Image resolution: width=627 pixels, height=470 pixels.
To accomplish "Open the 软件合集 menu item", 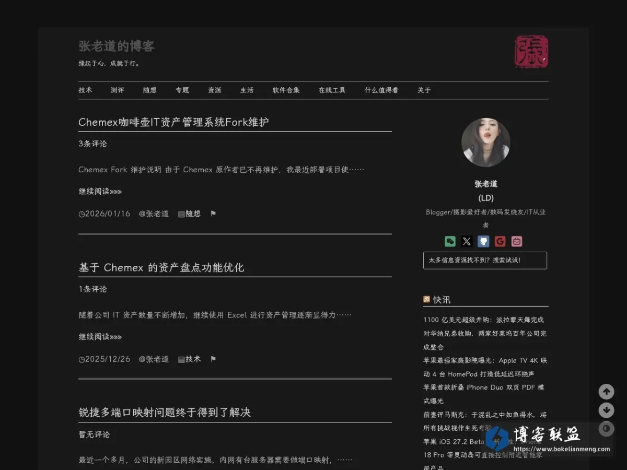I will [x=286, y=90].
